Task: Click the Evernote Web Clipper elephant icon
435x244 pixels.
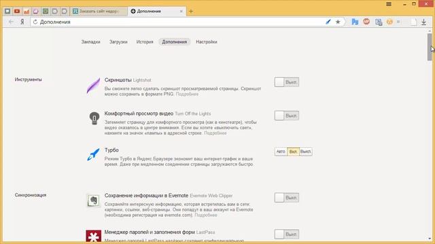Action: [94, 201]
